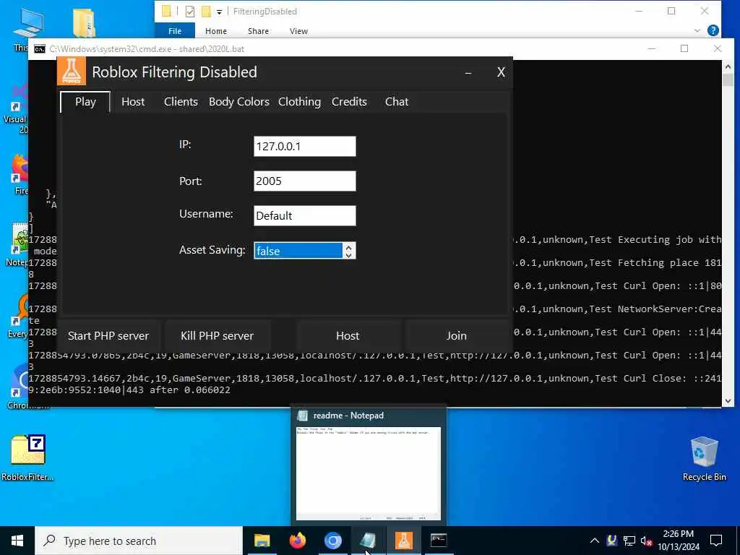740x555 pixels.
Task: Focus the Port input field
Action: click(305, 181)
